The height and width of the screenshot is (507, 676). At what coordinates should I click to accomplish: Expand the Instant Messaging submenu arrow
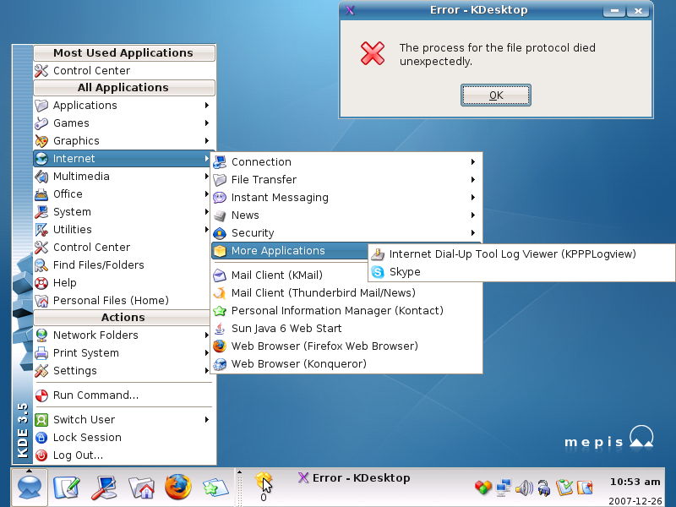click(x=473, y=197)
